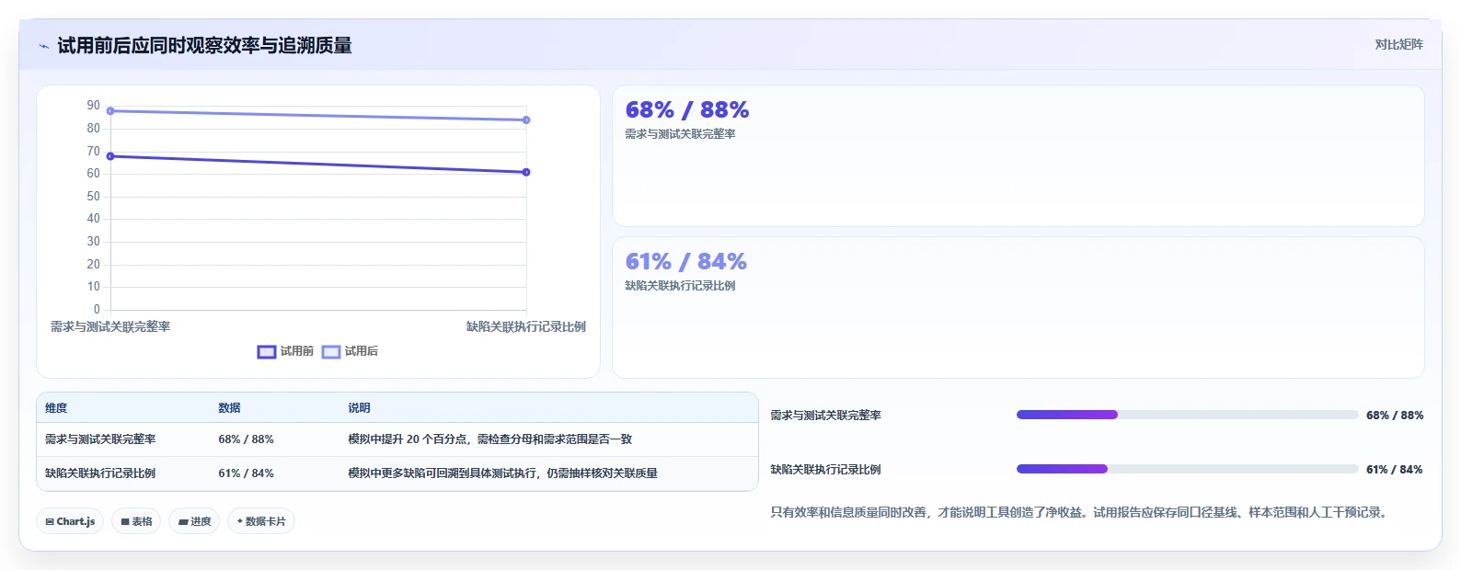Click the y-axis tick label 50
The image size is (1461, 570).
(94, 196)
